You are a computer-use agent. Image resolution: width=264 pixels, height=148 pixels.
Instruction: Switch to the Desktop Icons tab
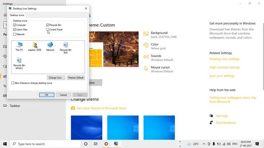tap(17, 15)
